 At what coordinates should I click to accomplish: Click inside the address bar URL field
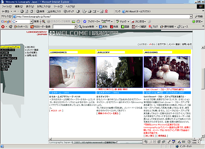[101, 17]
